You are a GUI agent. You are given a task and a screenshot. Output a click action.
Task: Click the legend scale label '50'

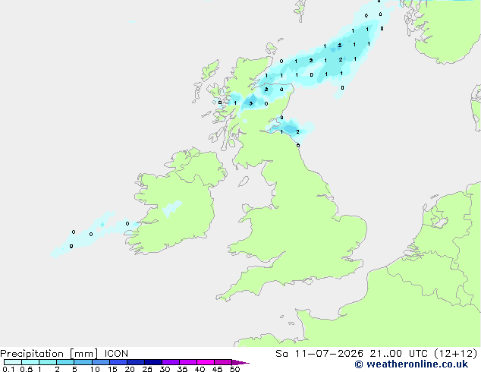tap(235, 369)
